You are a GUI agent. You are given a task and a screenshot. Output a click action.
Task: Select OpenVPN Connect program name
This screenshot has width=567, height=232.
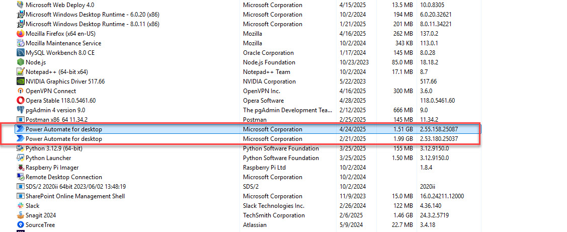pos(51,91)
